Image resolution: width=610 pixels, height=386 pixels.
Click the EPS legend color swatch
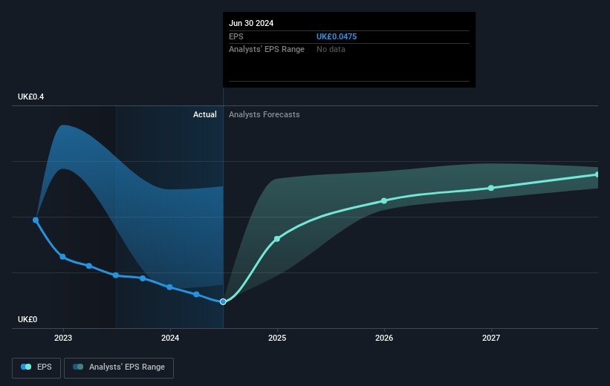tap(26, 367)
